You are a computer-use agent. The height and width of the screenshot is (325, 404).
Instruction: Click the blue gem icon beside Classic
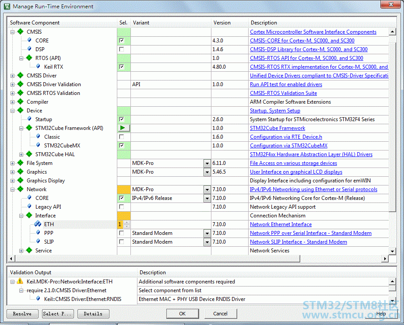click(x=38, y=136)
